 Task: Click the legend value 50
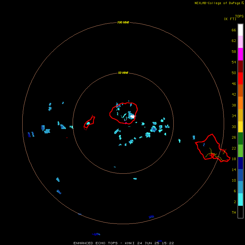[234, 73]
